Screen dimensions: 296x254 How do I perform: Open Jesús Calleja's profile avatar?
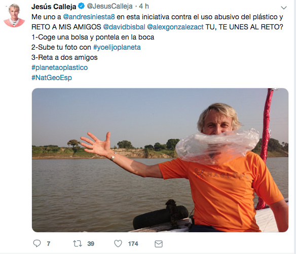pyautogui.click(x=14, y=16)
